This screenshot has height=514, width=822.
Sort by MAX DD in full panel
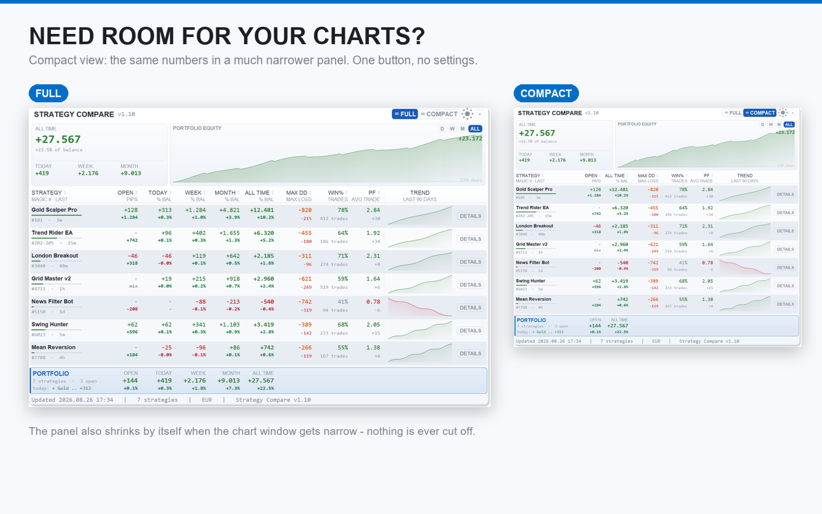tap(298, 193)
